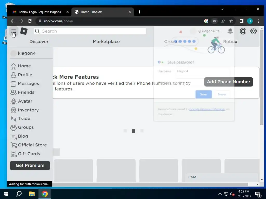Open the notifications bell

230,31
